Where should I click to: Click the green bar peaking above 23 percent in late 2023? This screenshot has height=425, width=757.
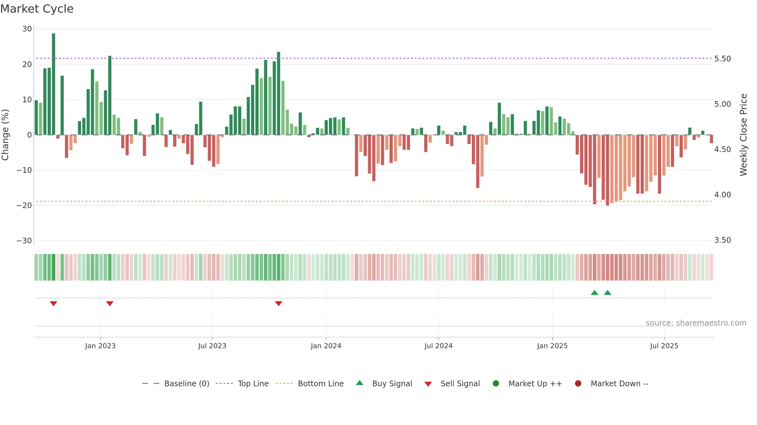point(279,93)
